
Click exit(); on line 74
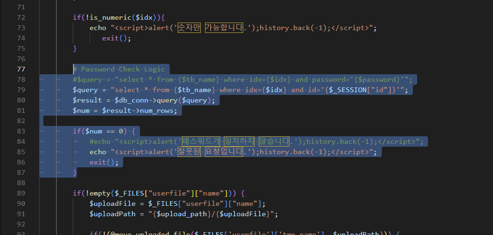[116, 38]
